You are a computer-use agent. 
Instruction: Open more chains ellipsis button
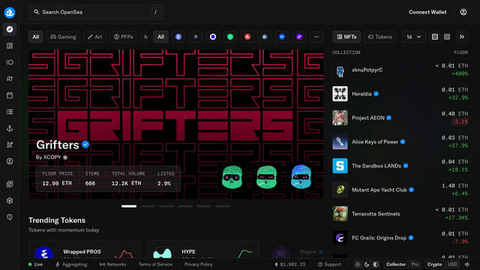coord(316,37)
